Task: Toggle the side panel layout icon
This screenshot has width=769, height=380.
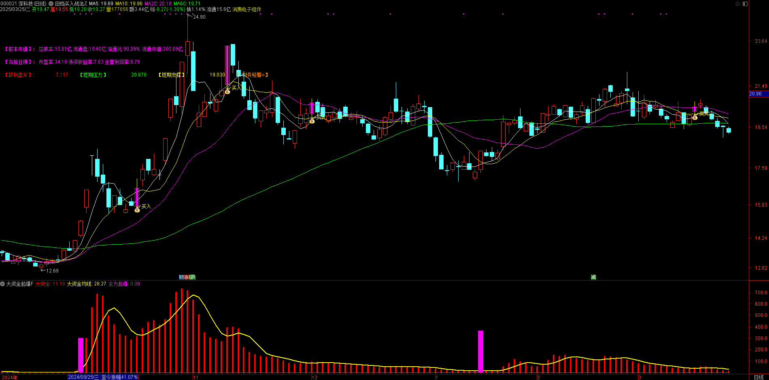Action: (x=745, y=4)
